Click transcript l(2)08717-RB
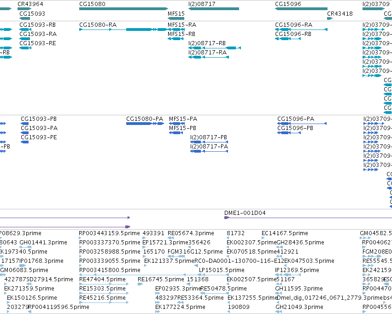Viewport: 392px width, 314px height. tap(207, 43)
